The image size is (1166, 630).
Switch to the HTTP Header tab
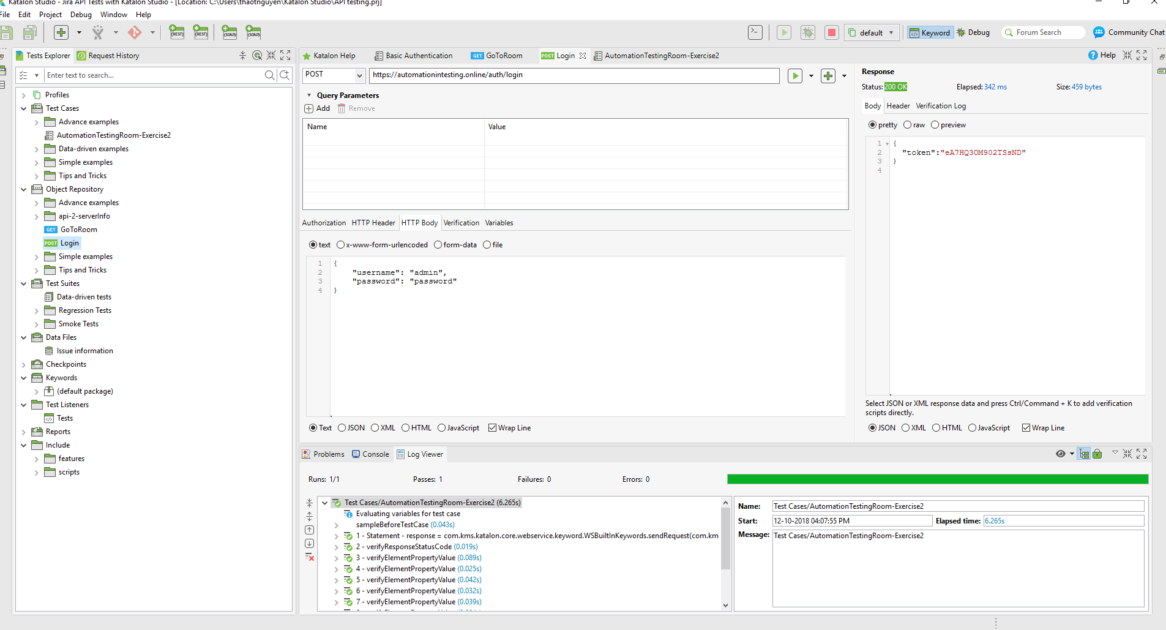[373, 223]
